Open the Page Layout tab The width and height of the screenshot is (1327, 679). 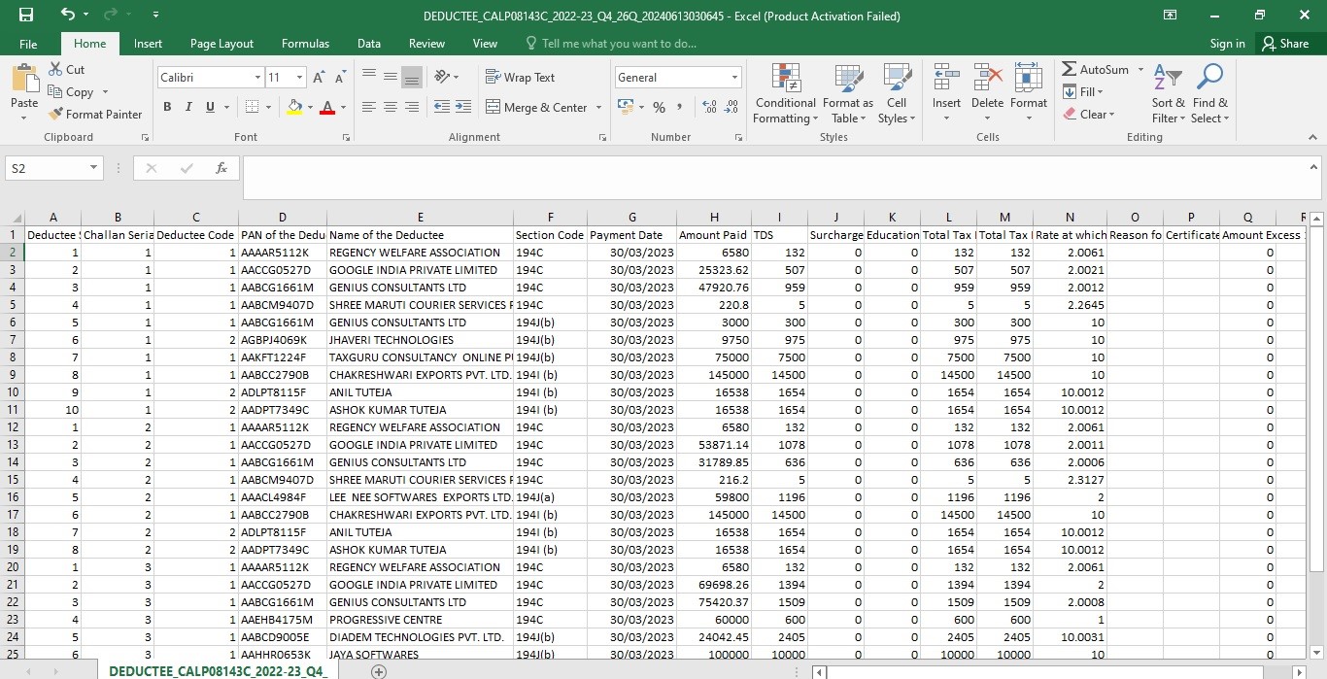[221, 44]
